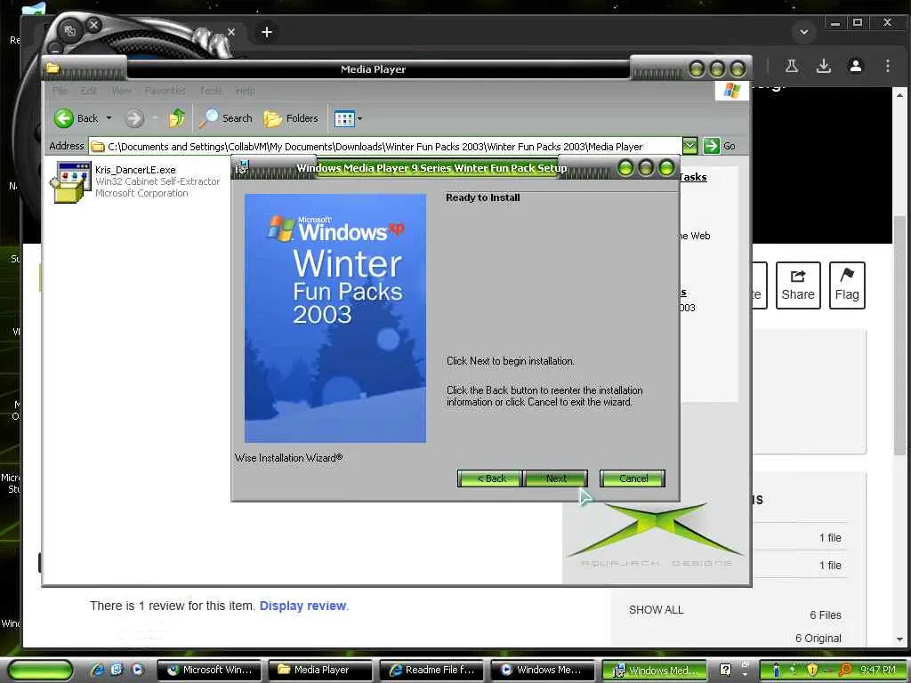
Task: Open new browser tab with plus button
Action: (x=267, y=32)
